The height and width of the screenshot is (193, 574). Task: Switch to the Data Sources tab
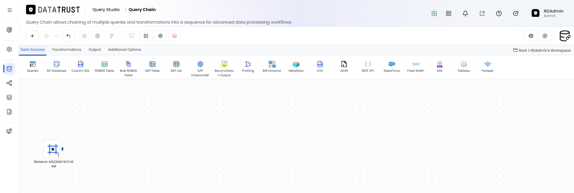point(33,50)
